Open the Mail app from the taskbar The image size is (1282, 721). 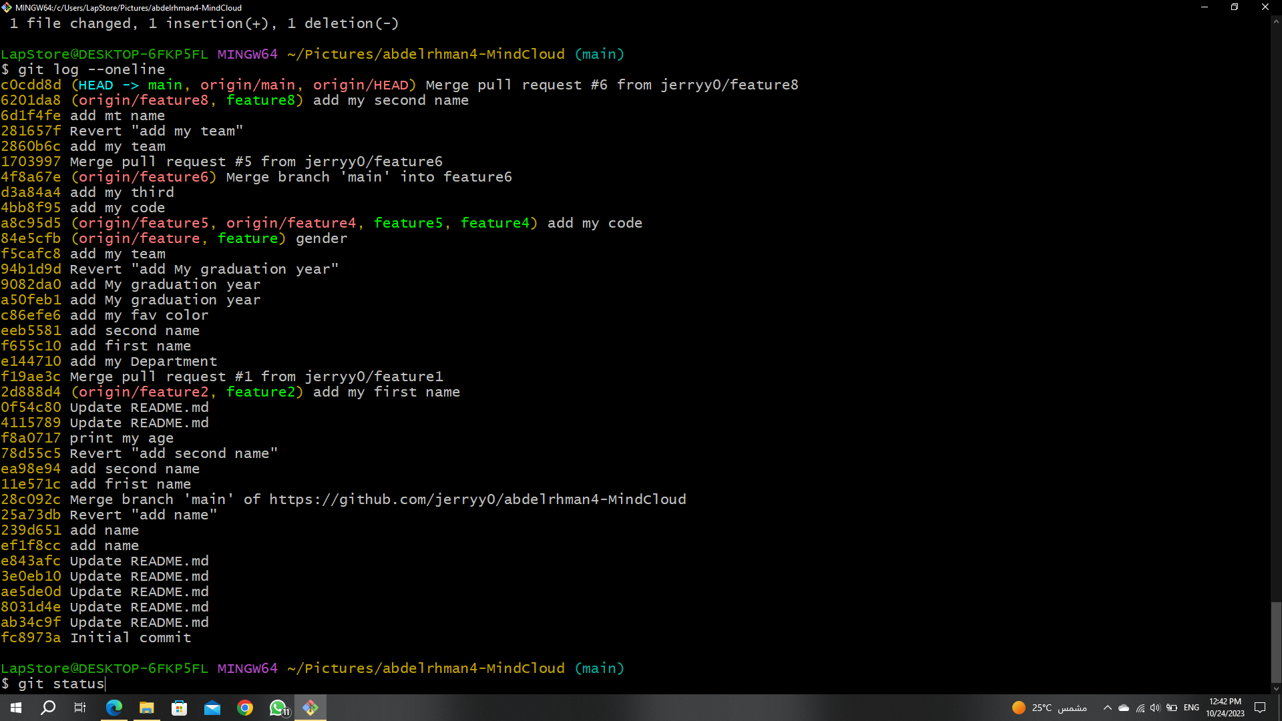[212, 707]
